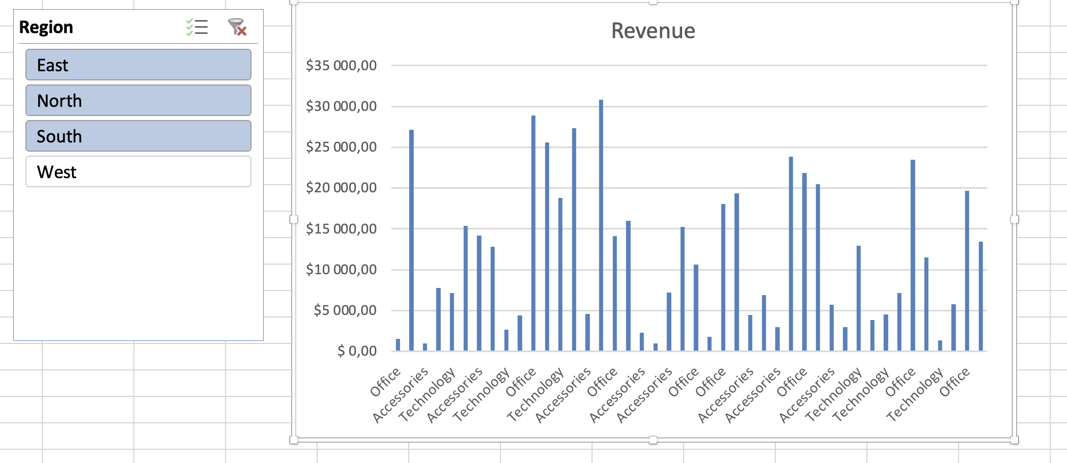Viewport: 1067px width, 463px height.
Task: Click the chart's right-middle resize handle
Action: click(x=1014, y=219)
